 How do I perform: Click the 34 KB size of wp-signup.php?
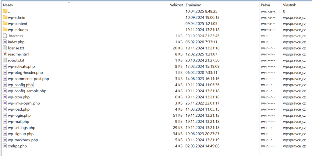coord(178,134)
